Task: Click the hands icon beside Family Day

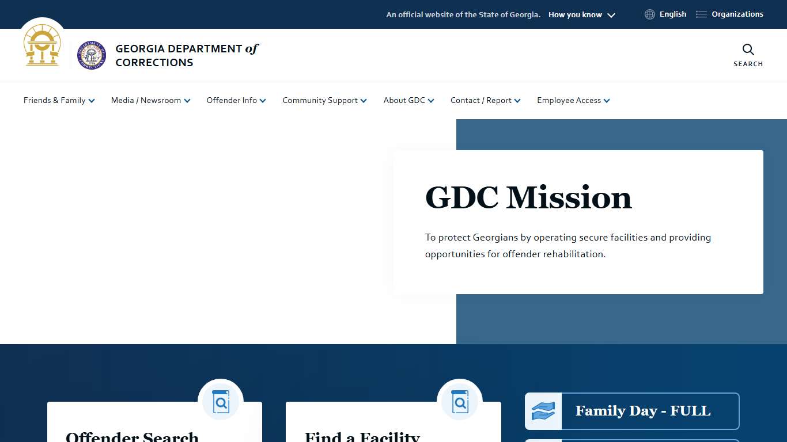Action: click(543, 411)
